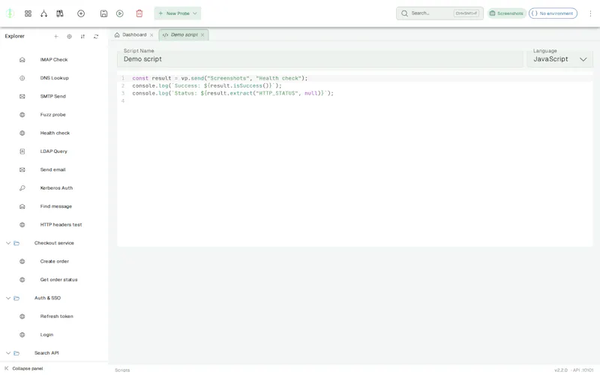
Task: Open the Kerberos Auth probe
Action: [x=56, y=188]
